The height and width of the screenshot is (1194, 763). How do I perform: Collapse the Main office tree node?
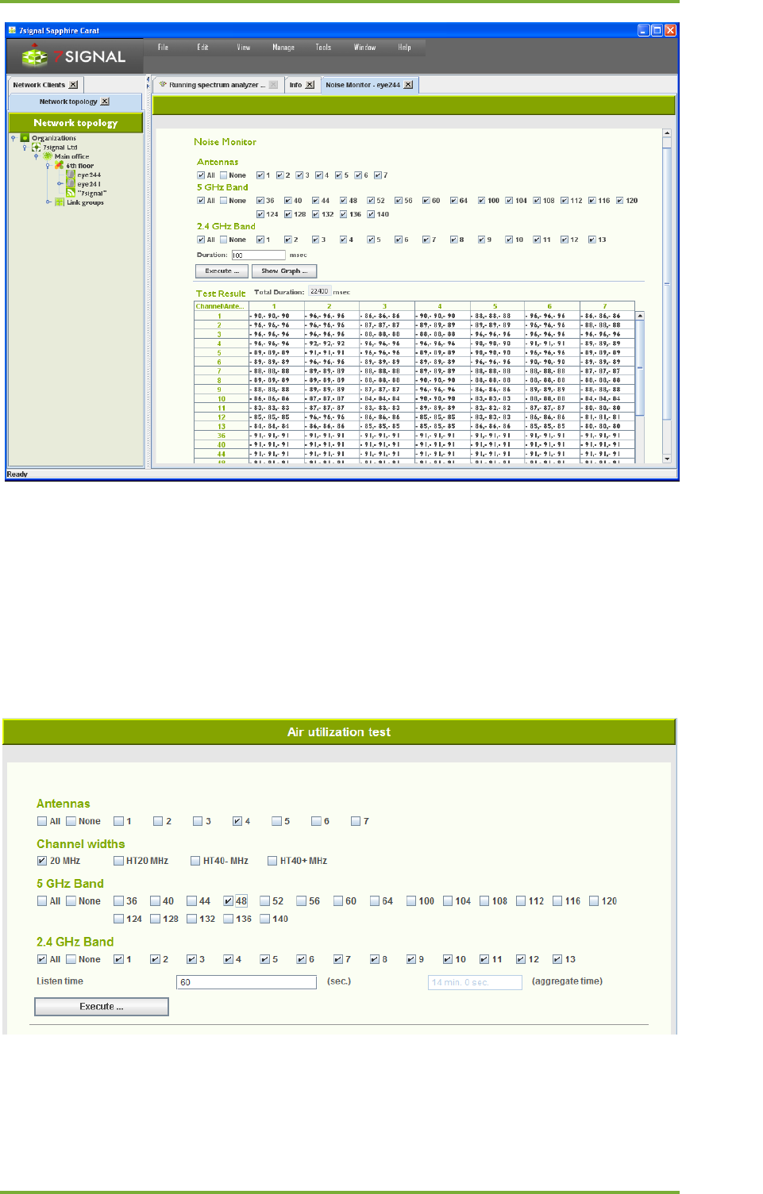point(36,156)
